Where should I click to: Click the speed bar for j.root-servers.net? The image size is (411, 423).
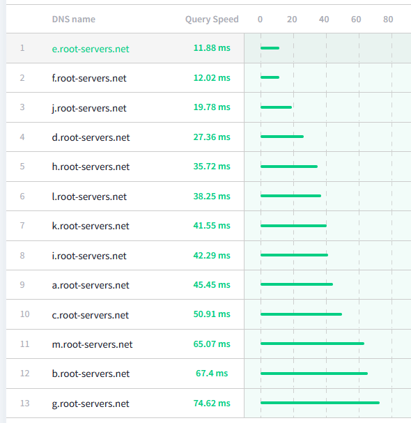pyautogui.click(x=276, y=107)
